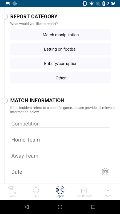Tap the Android back navigation icon
This screenshot has height=214, width=120.
point(27,207)
